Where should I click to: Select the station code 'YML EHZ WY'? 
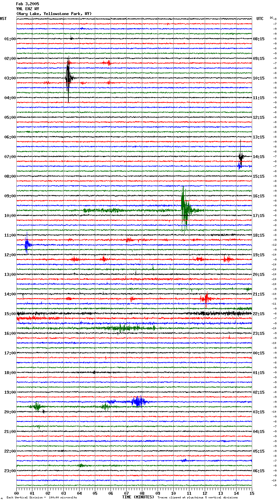[27, 9]
